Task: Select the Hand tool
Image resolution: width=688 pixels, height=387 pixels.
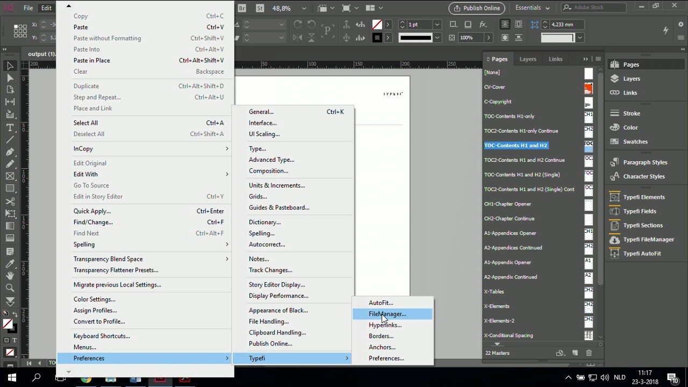Action: [x=10, y=276]
